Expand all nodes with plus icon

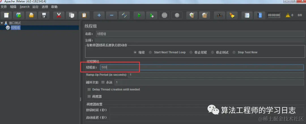99,15
